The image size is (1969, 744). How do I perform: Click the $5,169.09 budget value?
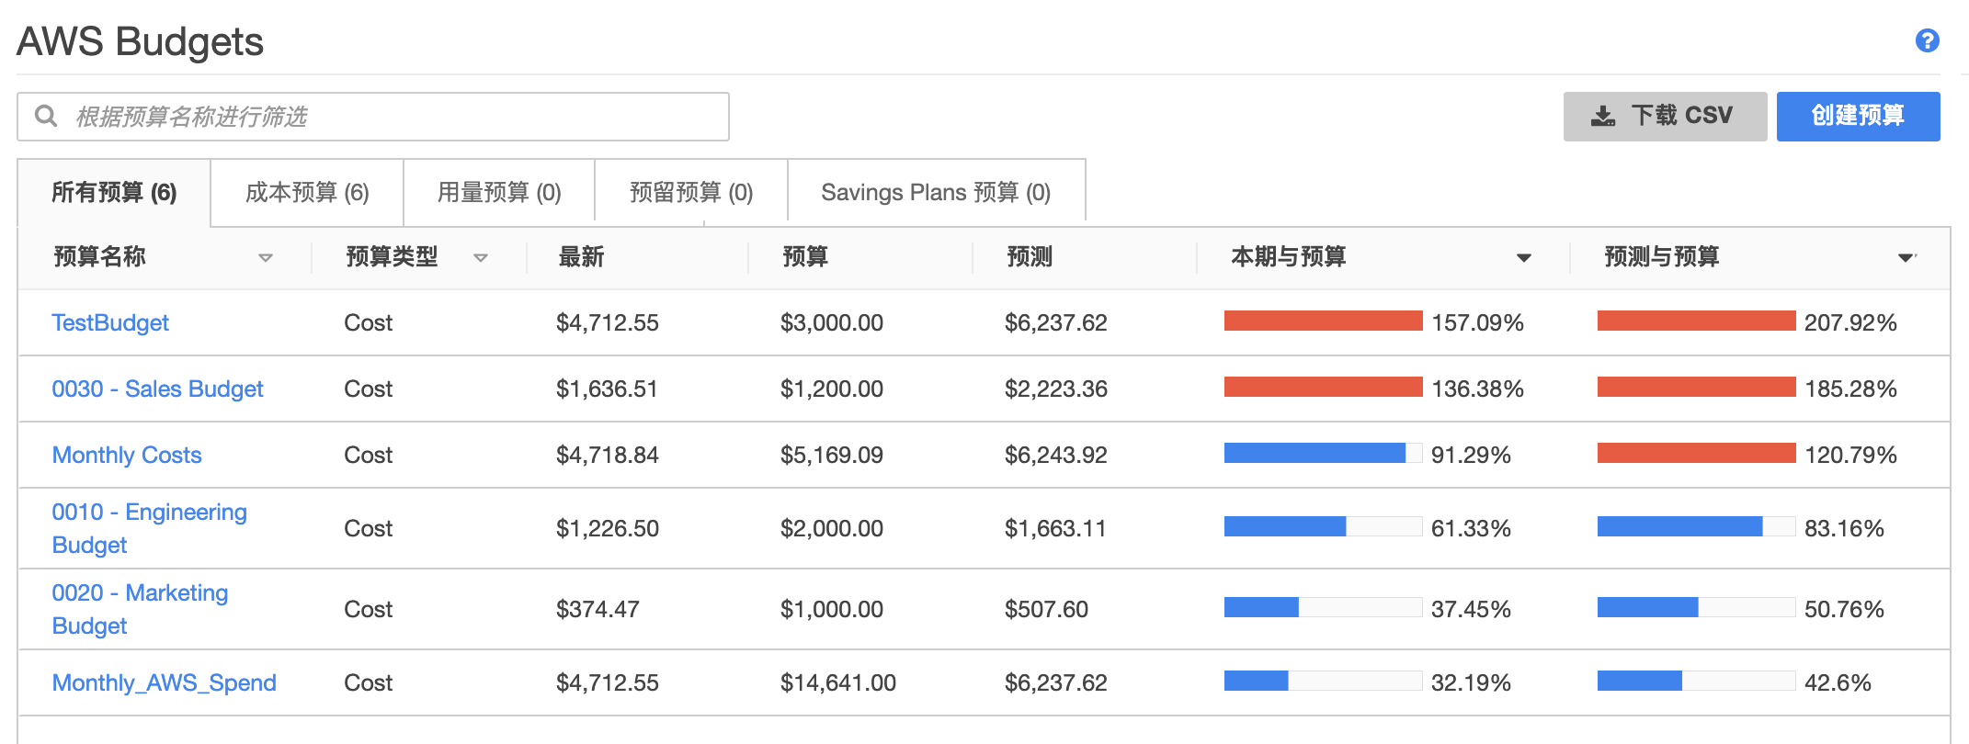pyautogui.click(x=832, y=455)
